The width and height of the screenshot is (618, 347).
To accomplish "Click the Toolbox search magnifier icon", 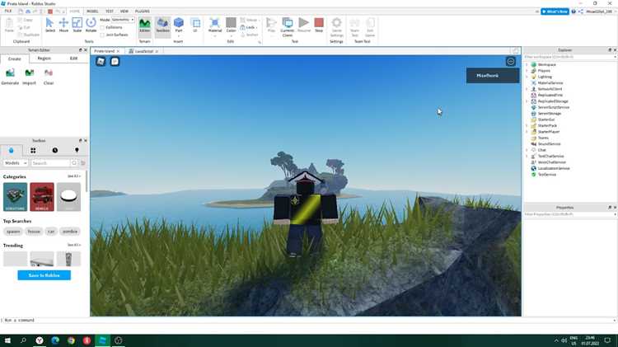I will click(x=74, y=163).
